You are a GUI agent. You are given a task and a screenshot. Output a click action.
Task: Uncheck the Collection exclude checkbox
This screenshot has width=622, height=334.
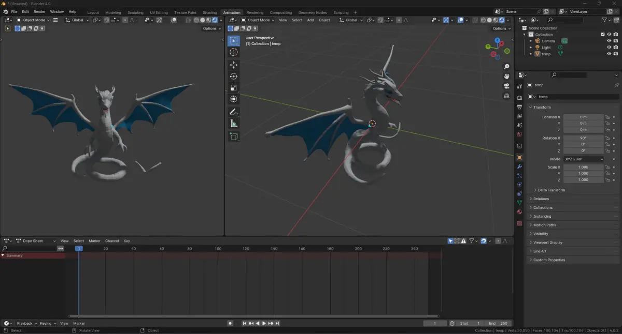603,34
